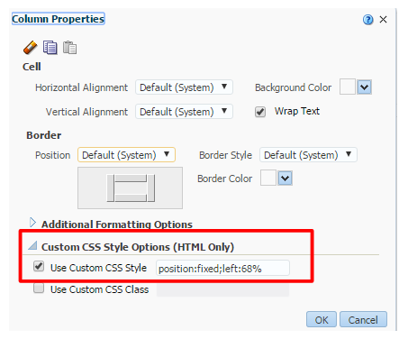This screenshot has height=339, width=399.
Task: Click the Cancel button
Action: point(363,320)
